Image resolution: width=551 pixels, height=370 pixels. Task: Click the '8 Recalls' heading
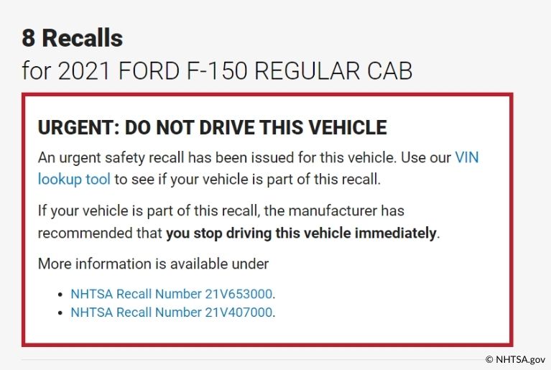click(x=73, y=37)
